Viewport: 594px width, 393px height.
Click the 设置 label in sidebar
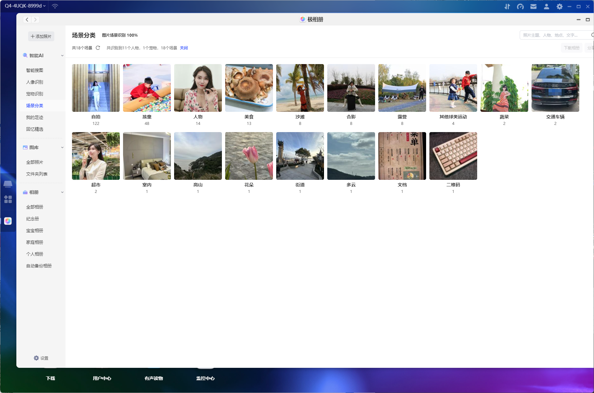pyautogui.click(x=44, y=358)
